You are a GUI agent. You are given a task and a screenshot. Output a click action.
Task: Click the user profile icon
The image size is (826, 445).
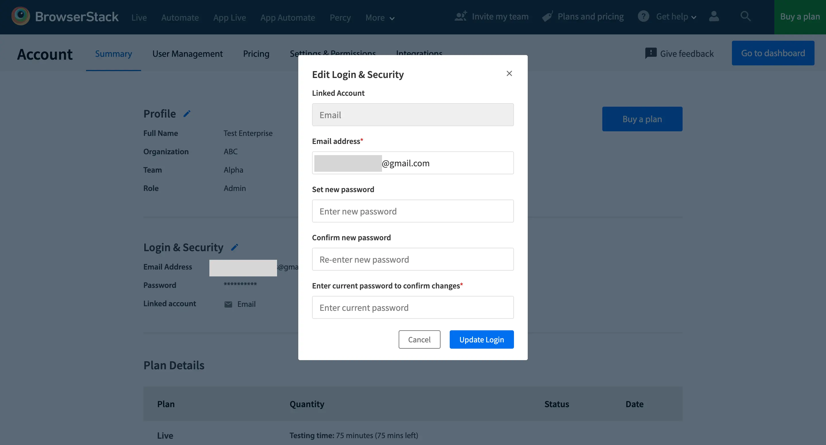[x=714, y=17]
